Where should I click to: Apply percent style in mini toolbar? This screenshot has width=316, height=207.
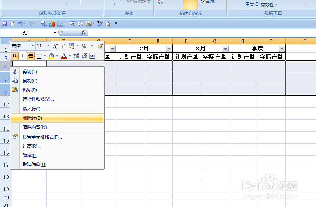point(84,46)
